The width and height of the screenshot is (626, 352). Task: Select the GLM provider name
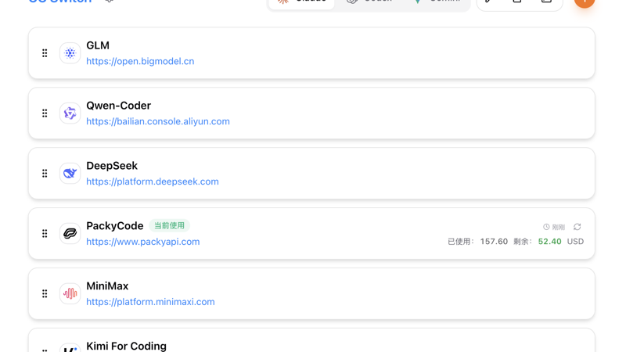point(98,45)
